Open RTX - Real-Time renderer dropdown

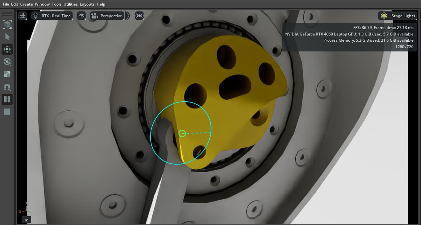pos(52,16)
